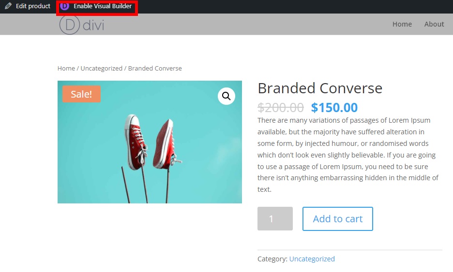Click the Sale! badge on product image
The image size is (453, 272).
click(x=81, y=94)
